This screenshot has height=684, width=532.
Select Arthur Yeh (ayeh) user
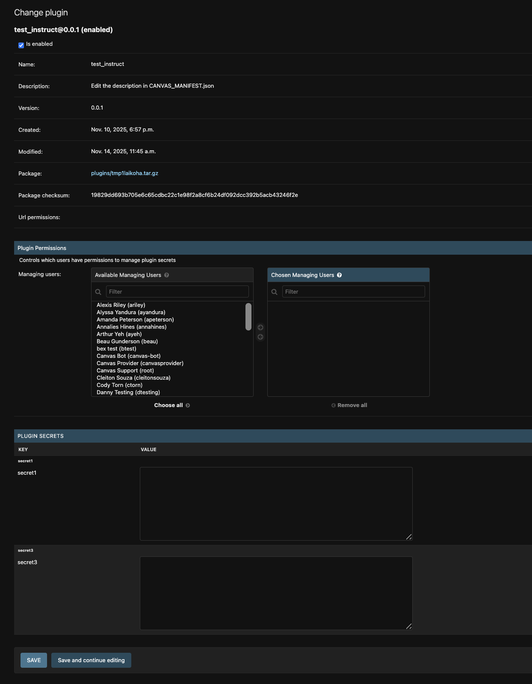[119, 334]
